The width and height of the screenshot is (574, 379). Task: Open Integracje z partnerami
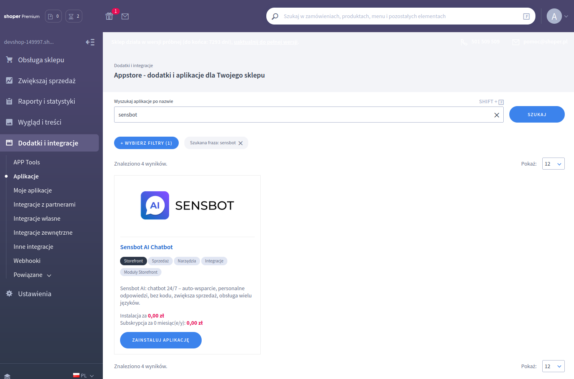[45, 205]
